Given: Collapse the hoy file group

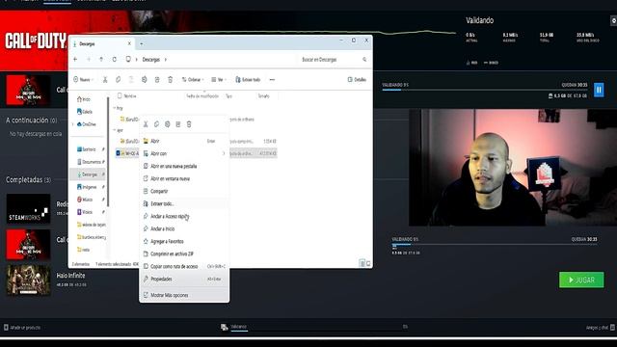Looking at the screenshot, I should coord(115,108).
